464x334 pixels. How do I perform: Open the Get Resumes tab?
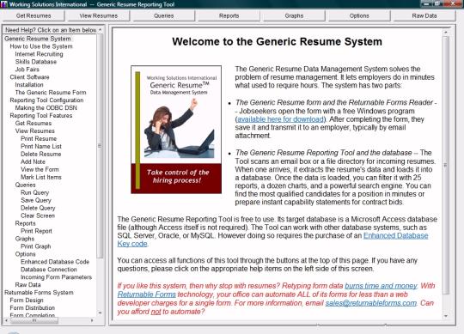(34, 15)
